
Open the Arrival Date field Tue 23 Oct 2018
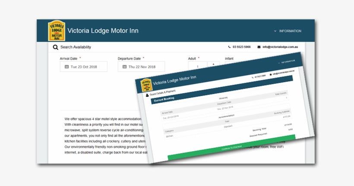pyautogui.click(x=83, y=67)
